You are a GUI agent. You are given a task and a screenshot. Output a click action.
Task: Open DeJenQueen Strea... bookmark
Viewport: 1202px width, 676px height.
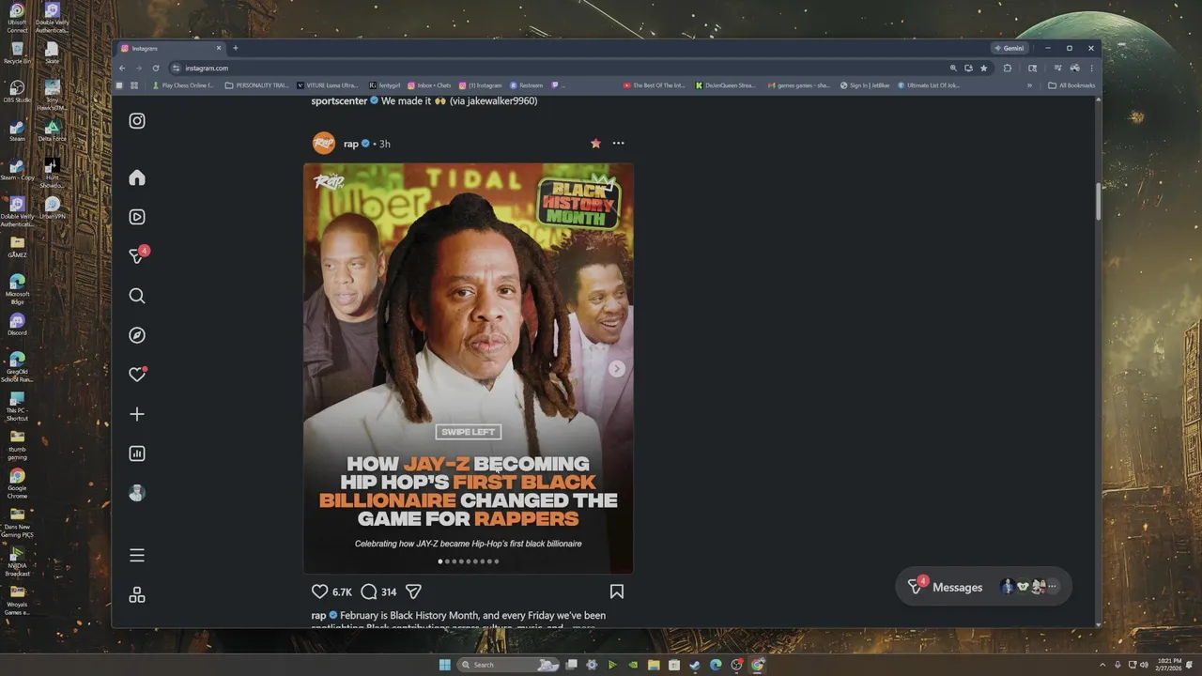[x=726, y=85]
